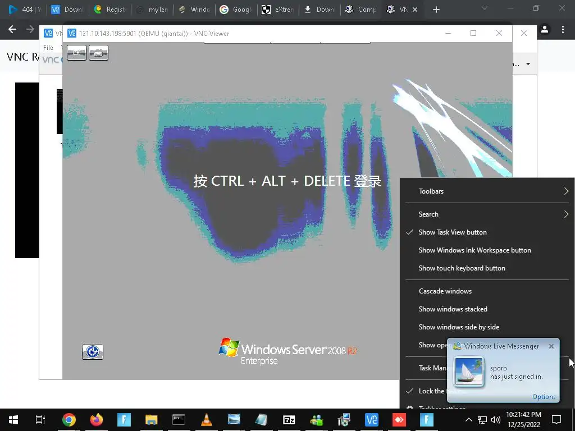Switch to the Regist browser tab
The image size is (575, 431).
[110, 10]
